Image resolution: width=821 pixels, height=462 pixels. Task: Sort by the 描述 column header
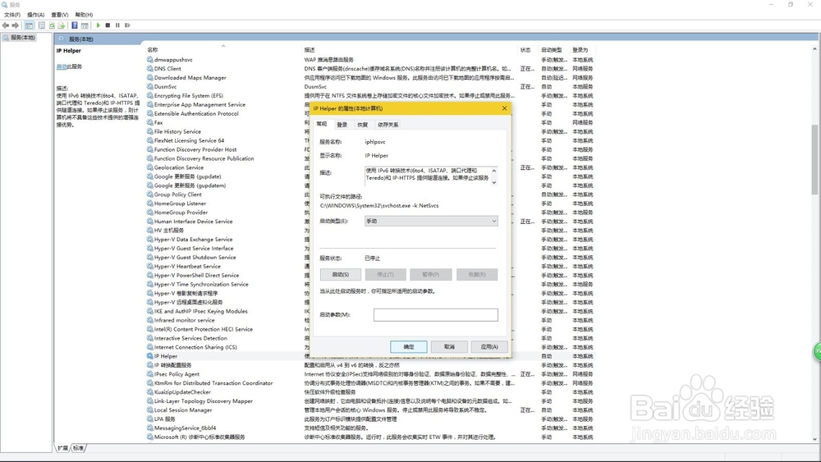pos(310,50)
